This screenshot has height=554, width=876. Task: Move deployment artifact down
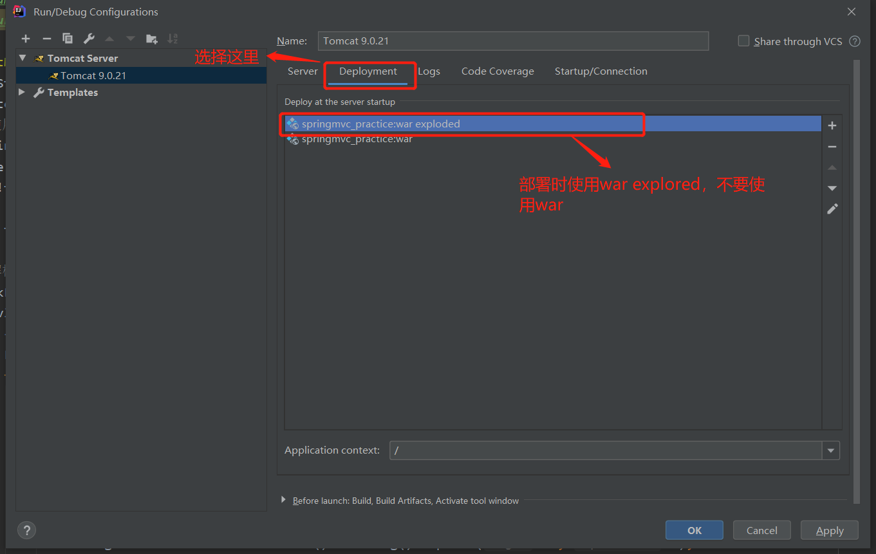[x=832, y=188]
